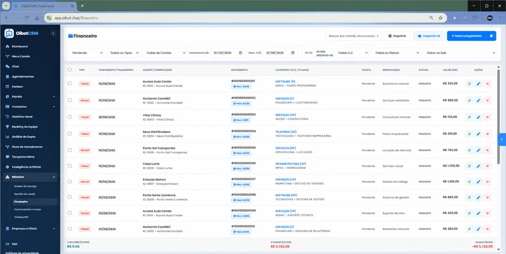
Task: Open the Todos os Sub dropdown
Action: (x=459, y=53)
